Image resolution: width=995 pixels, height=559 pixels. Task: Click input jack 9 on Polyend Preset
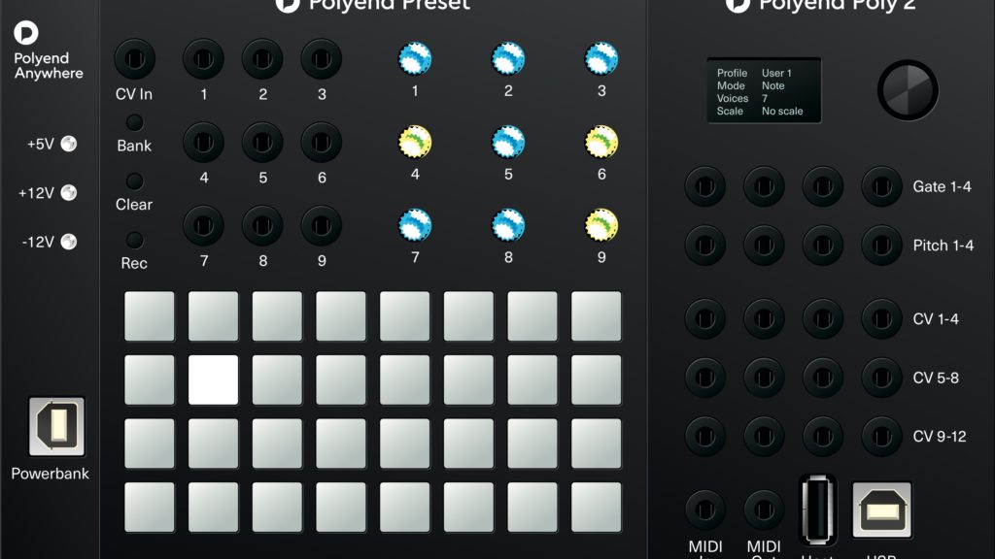click(321, 225)
